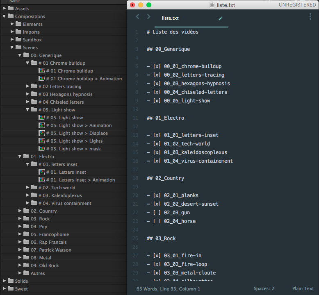Click the Spaces: 2 indentation setting
319x295 pixels.
coord(264,288)
